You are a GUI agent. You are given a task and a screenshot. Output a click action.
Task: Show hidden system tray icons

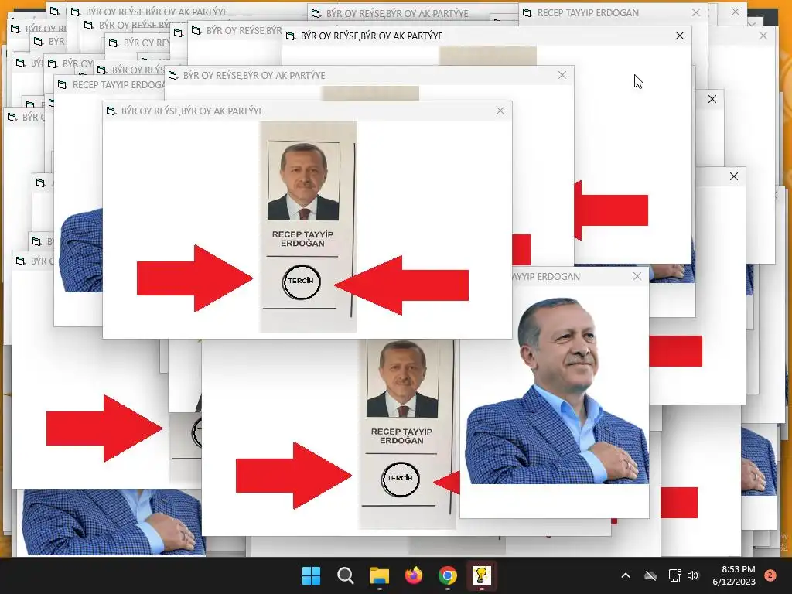[625, 575]
